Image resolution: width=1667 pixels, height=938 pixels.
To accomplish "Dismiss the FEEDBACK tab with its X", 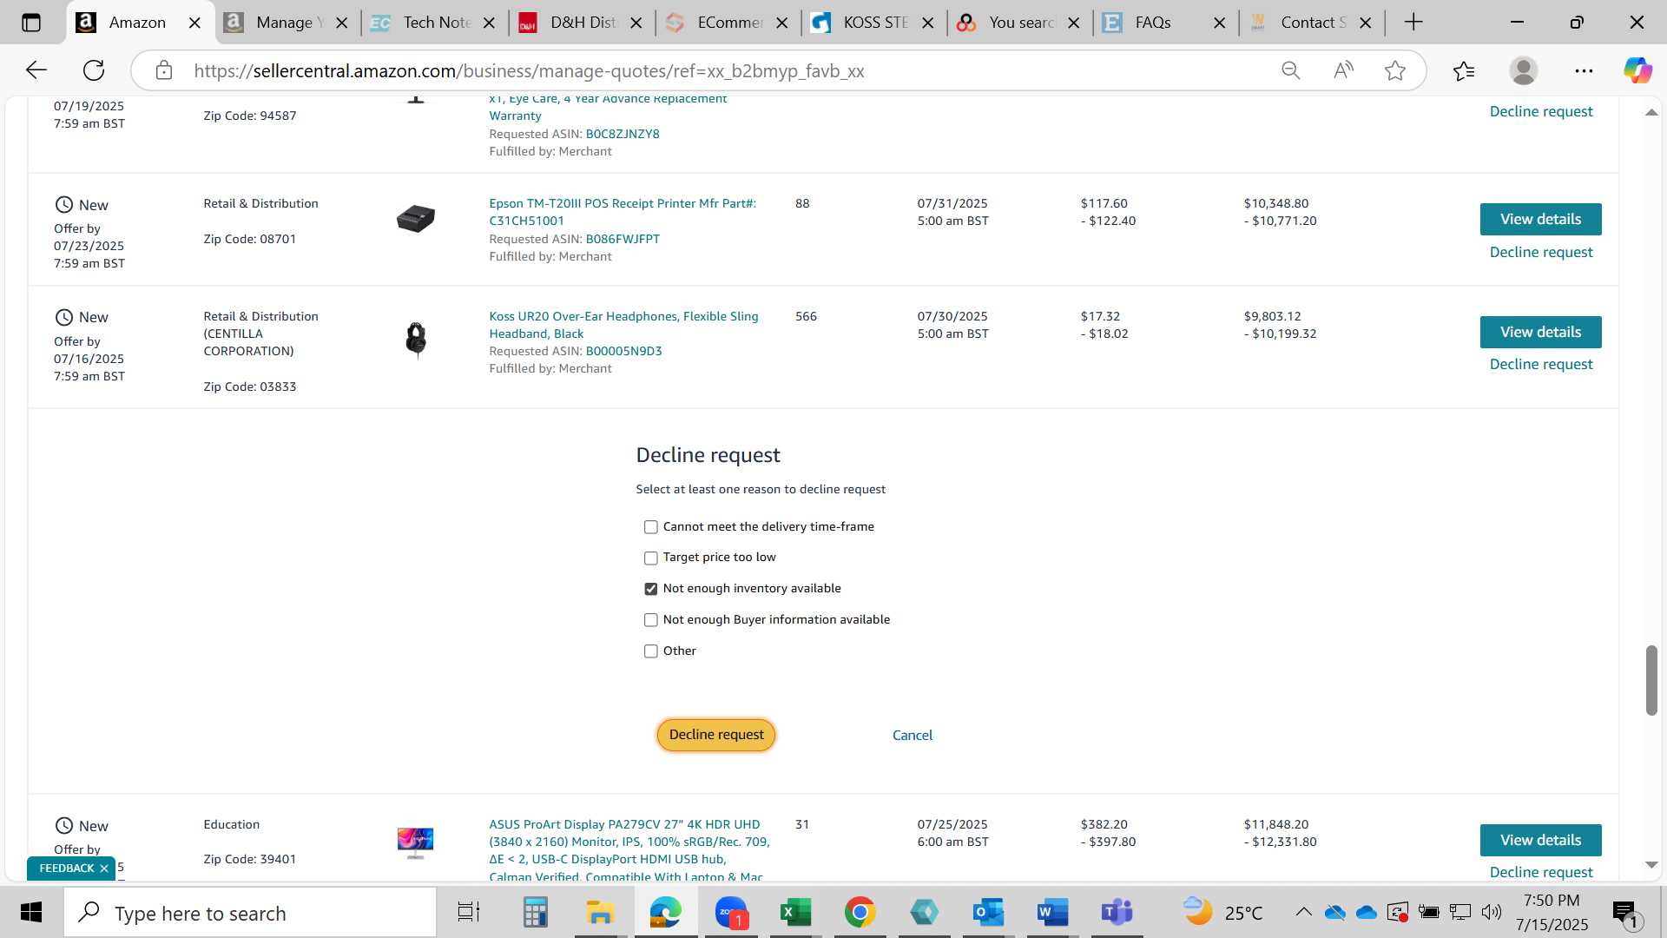I will (x=104, y=869).
